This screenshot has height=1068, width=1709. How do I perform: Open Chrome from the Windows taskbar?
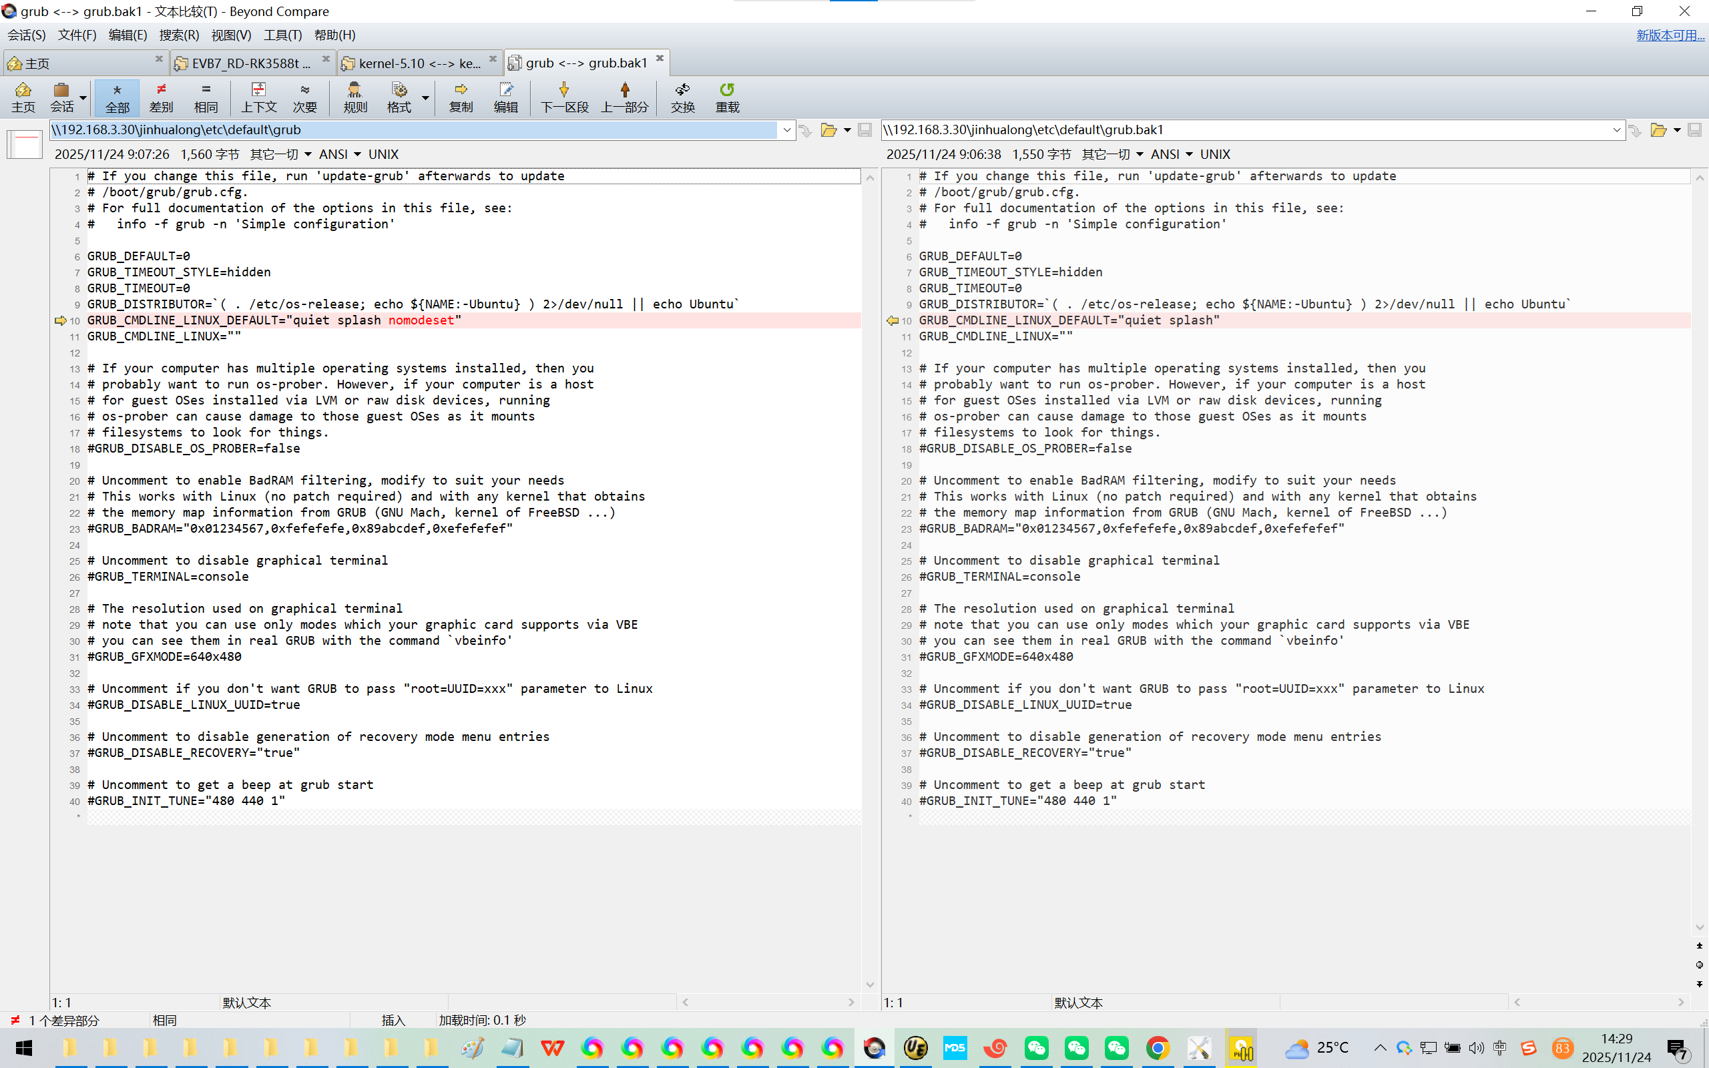[1157, 1048]
